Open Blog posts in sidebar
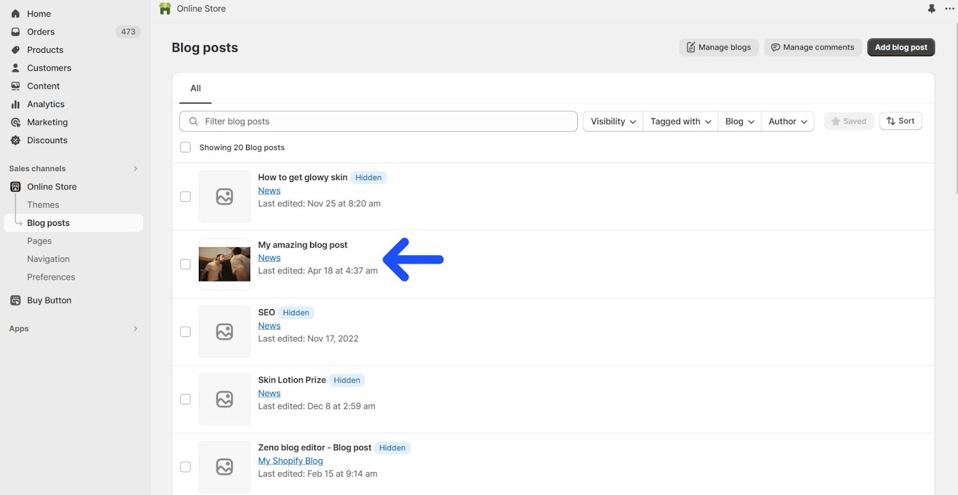This screenshot has height=495, width=958. (73, 223)
